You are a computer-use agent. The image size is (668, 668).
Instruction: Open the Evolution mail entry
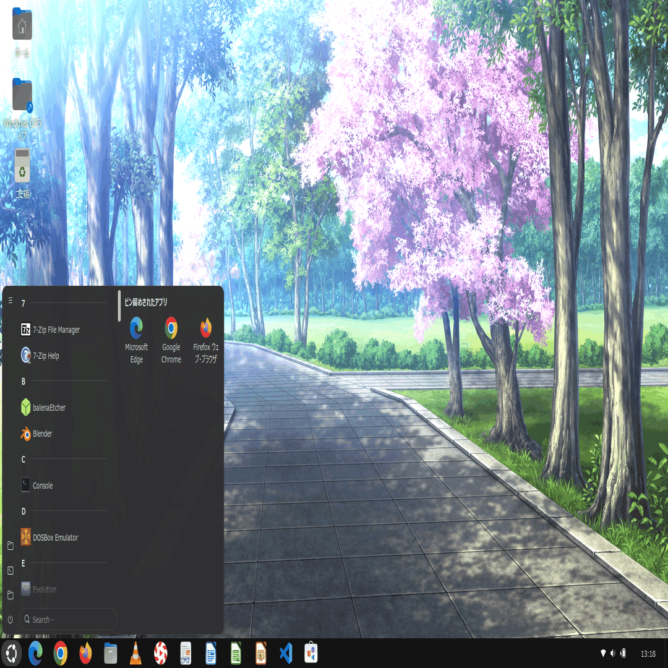[45, 589]
